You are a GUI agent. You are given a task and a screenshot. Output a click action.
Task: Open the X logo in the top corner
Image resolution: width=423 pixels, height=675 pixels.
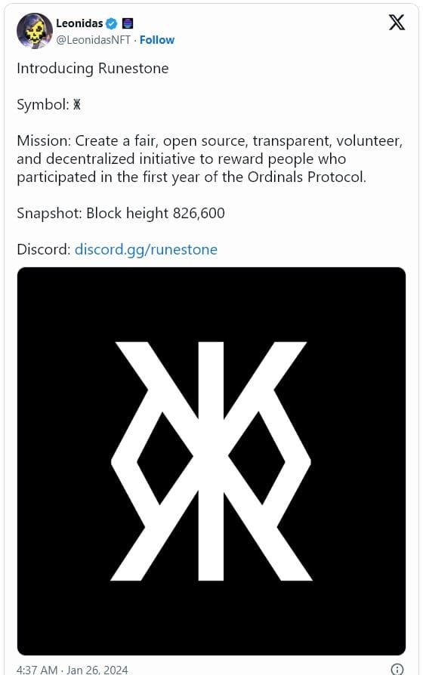pos(397,23)
